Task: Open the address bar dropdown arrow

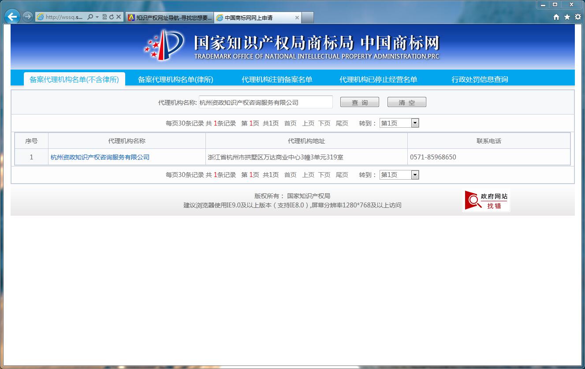Action: 97,17
